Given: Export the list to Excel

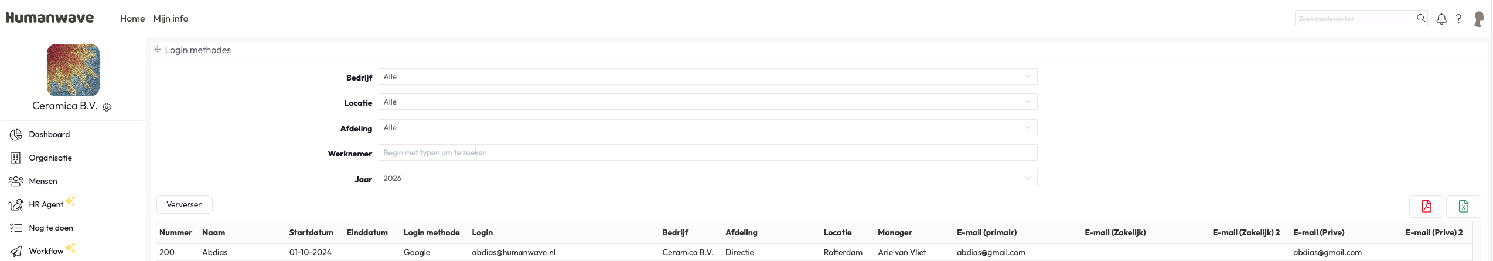Looking at the screenshot, I should 1463,206.
